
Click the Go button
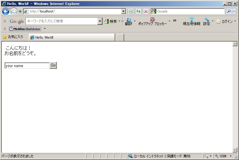click(x=53, y=65)
